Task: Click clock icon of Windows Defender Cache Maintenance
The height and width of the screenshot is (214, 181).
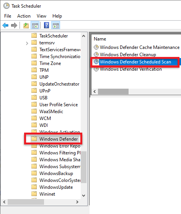Action: 96,47
